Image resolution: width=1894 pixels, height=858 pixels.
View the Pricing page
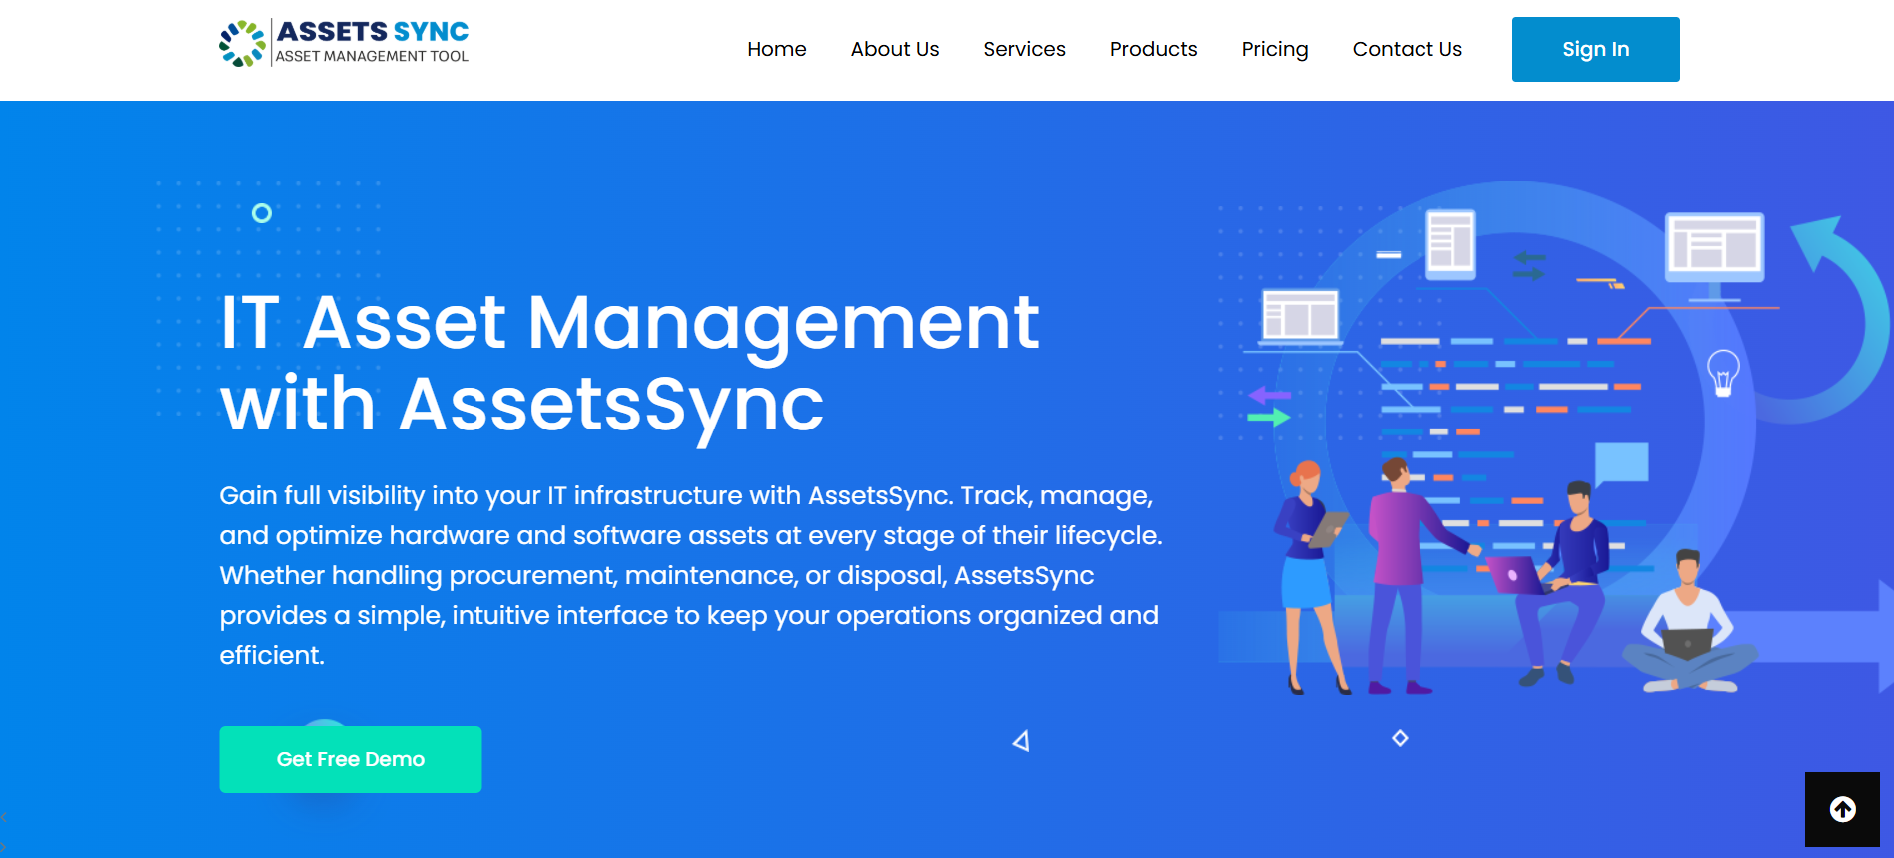coord(1274,49)
